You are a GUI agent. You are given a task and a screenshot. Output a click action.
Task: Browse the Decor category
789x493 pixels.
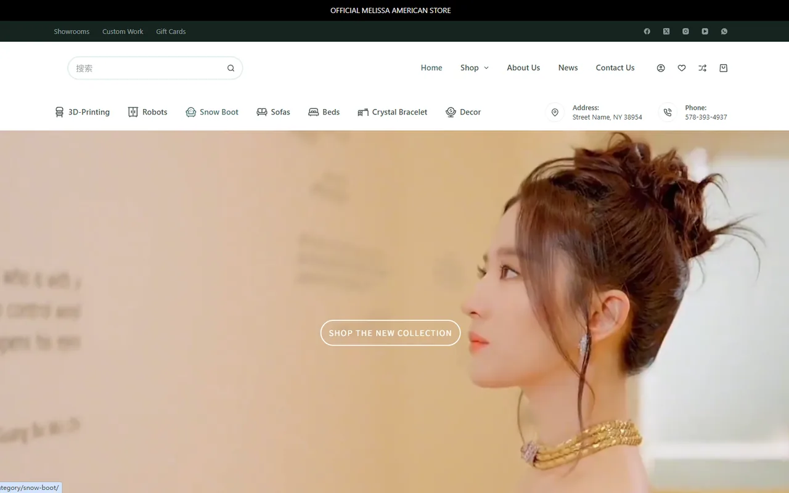(x=463, y=112)
